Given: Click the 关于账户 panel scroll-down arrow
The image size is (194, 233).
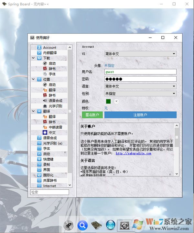Looking at the screenshot, I should pyautogui.click(x=177, y=174).
